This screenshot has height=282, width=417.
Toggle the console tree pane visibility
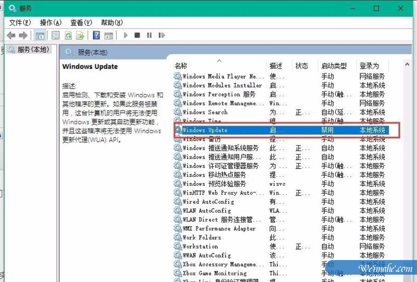point(40,35)
